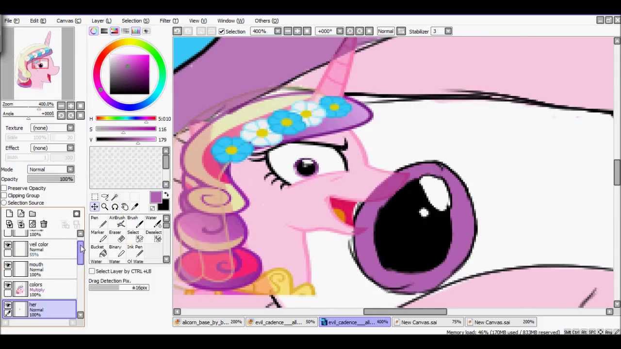The image size is (621, 349).
Task: Show the color wheel panel
Action: [x=94, y=31]
